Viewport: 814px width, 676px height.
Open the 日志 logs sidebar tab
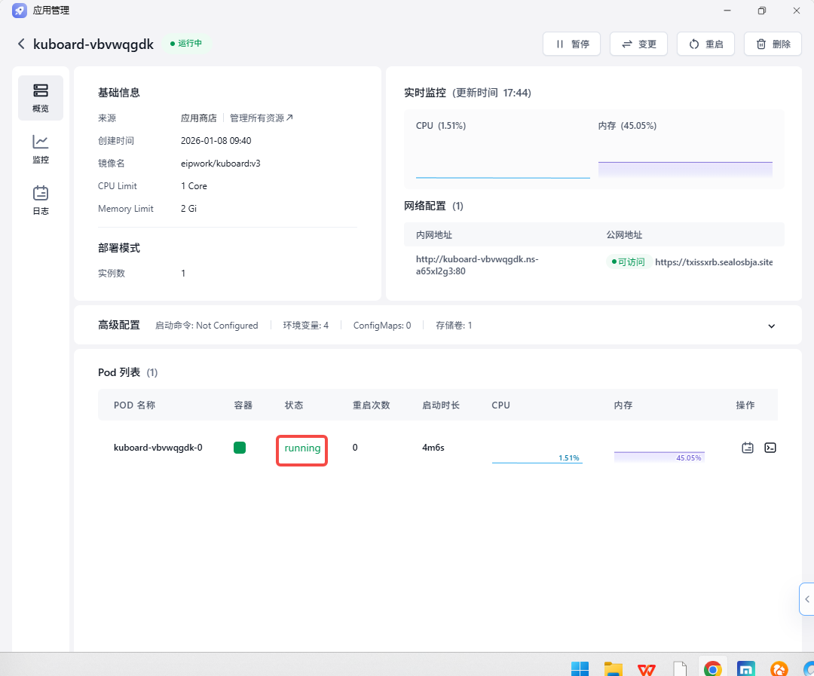pos(41,200)
